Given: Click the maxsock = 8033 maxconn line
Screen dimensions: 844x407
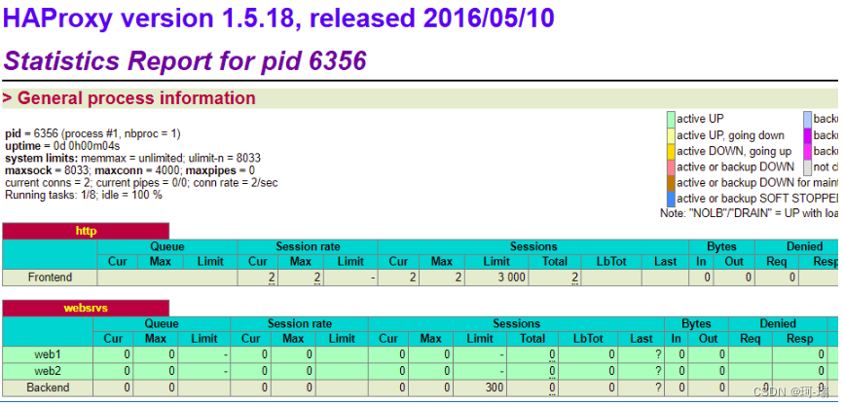Looking at the screenshot, I should point(129,170).
